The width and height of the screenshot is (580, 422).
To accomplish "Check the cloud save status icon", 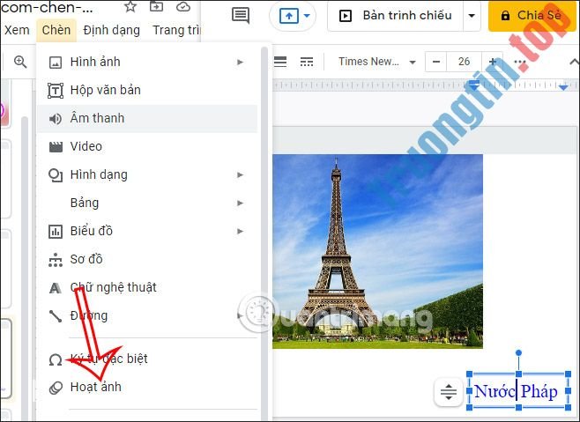I will (183, 7).
